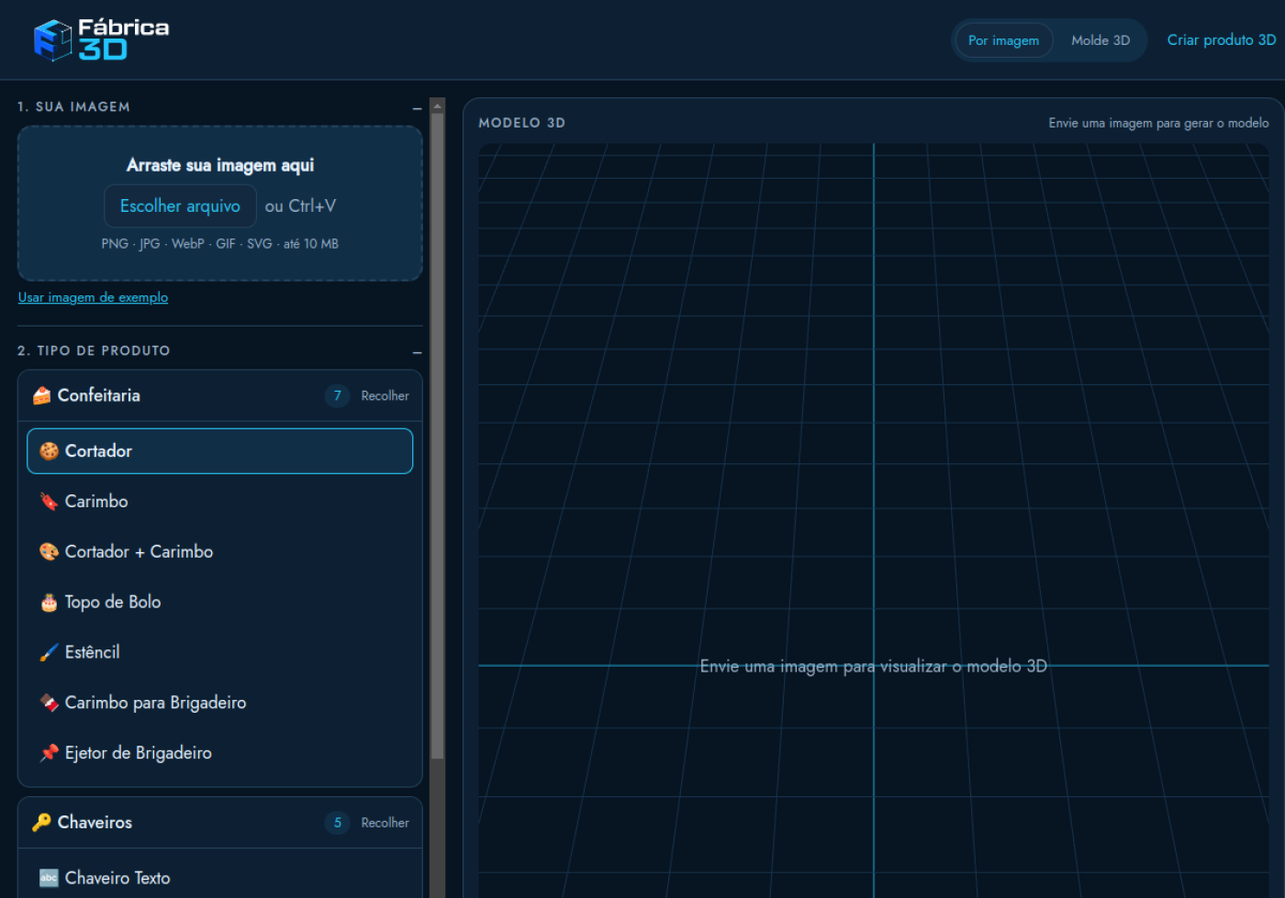Click the key icon beside Chaveiros
The image size is (1285, 898).
[41, 823]
